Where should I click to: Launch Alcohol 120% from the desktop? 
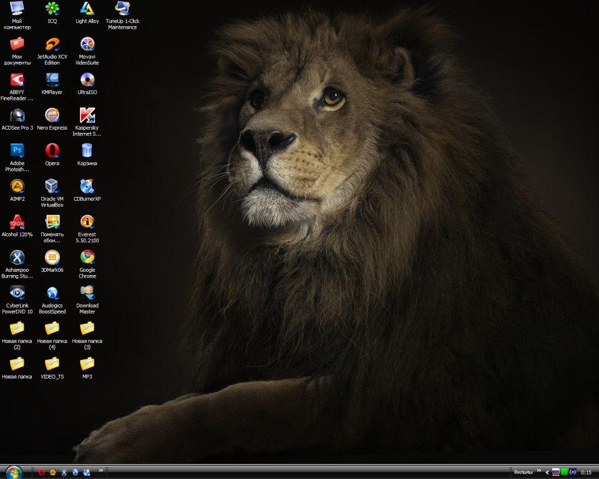17,222
